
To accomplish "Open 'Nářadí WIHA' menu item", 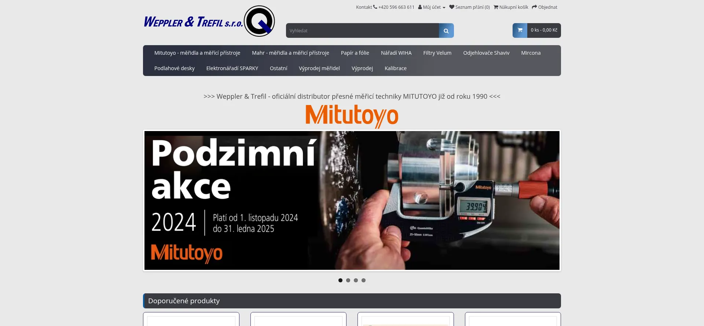I will 396,53.
